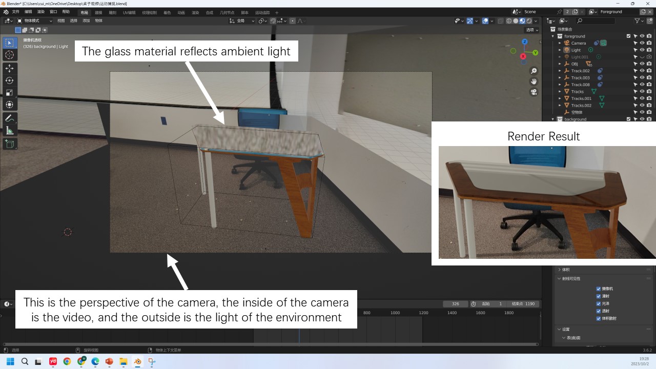Open the 文件 menu
The width and height of the screenshot is (656, 369).
pyautogui.click(x=16, y=12)
